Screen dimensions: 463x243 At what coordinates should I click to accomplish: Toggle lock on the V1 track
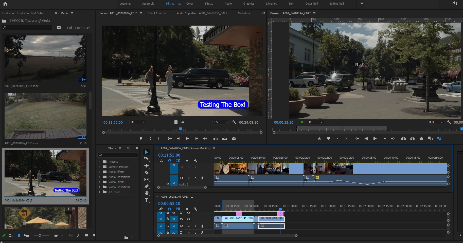[168, 219]
